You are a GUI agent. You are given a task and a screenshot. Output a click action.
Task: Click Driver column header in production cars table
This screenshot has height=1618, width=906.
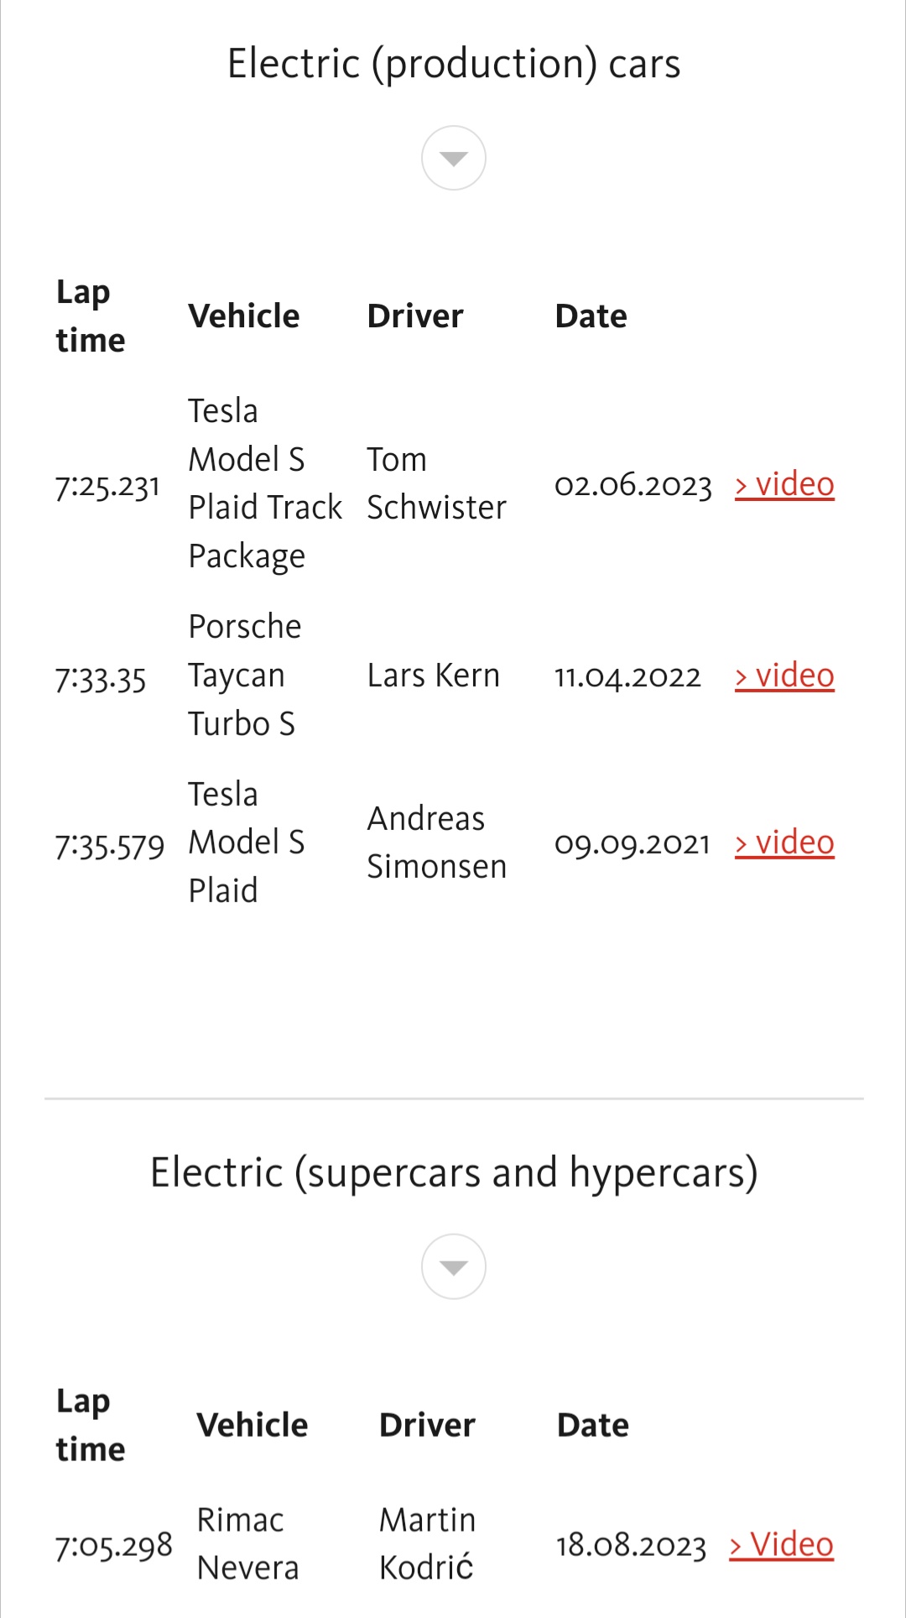415,316
